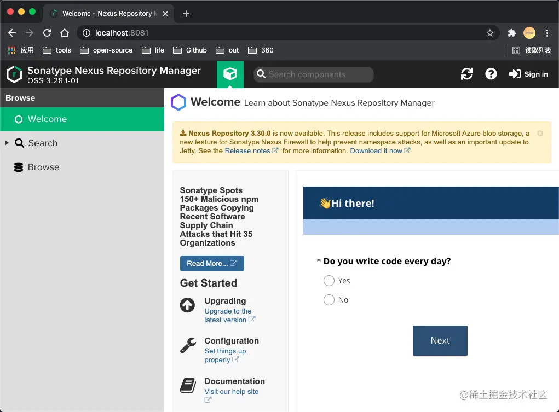Viewport: 559px width, 412px height.
Task: Click the Browse database icon in sidebar
Action: (x=19, y=167)
